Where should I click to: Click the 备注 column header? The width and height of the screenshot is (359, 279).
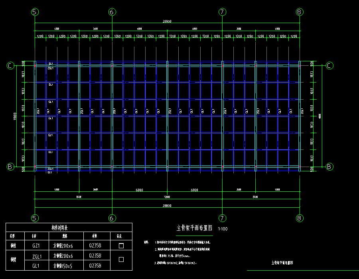point(119,236)
